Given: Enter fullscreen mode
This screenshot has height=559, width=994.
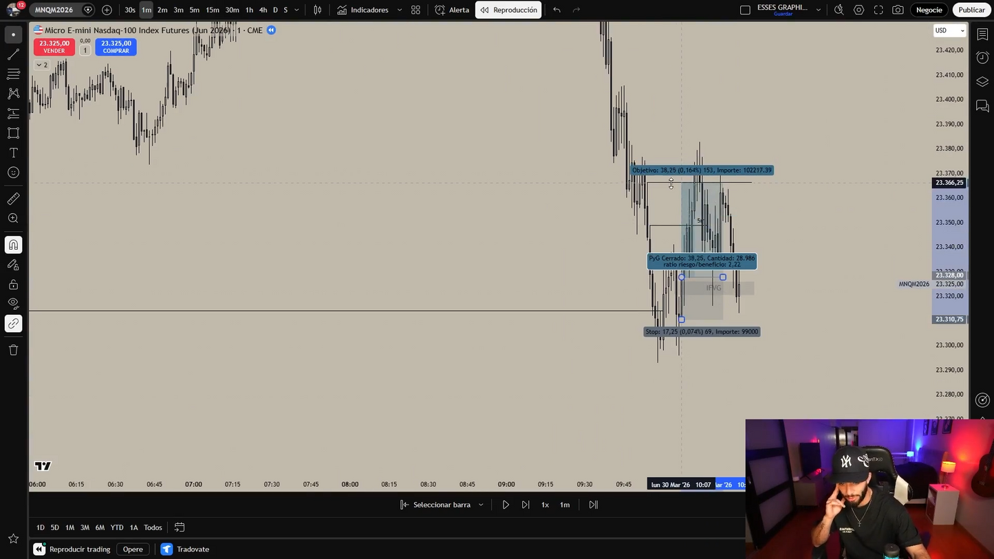Looking at the screenshot, I should click(878, 10).
